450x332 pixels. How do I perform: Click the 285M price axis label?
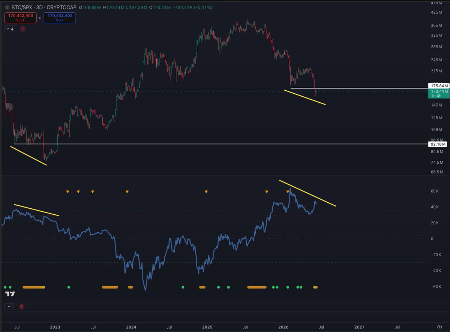437,47
